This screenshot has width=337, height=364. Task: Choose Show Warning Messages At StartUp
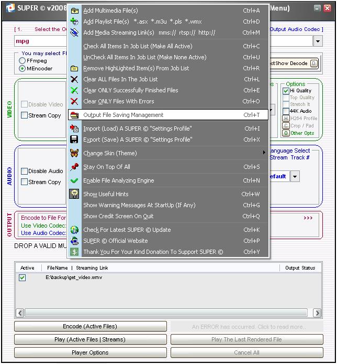click(x=168, y=205)
